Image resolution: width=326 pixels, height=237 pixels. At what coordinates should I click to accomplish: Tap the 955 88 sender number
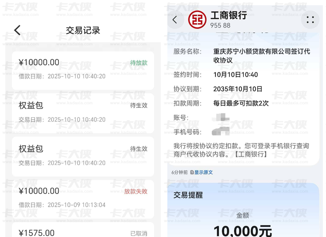(220, 25)
